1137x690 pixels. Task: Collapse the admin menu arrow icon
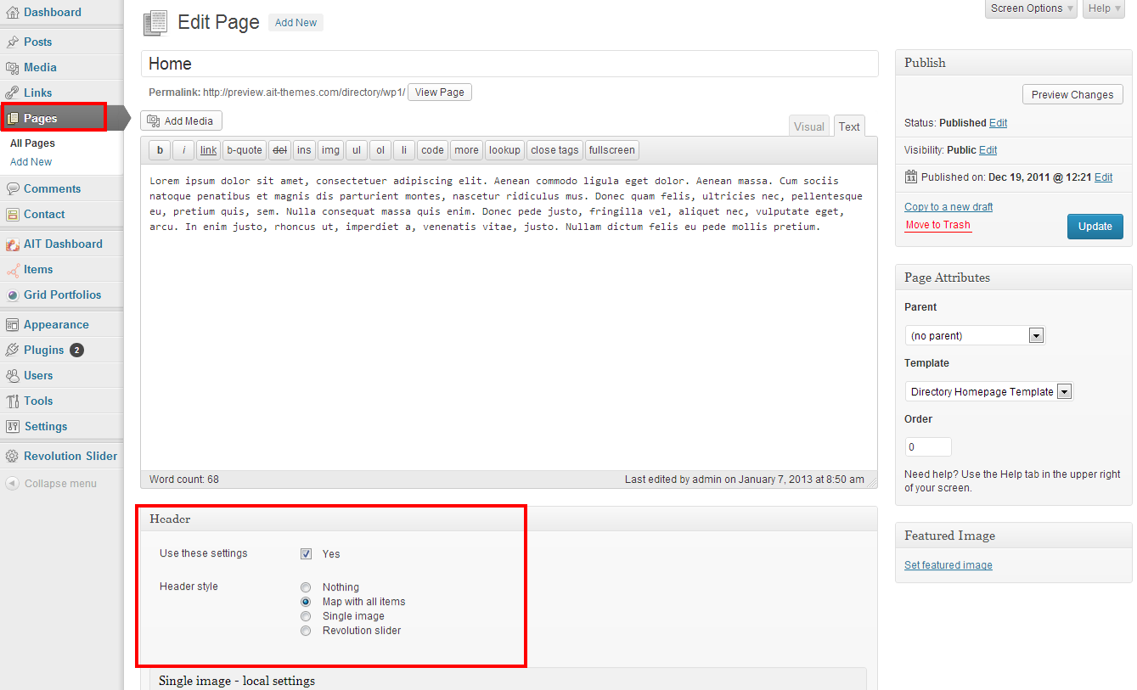pos(12,484)
